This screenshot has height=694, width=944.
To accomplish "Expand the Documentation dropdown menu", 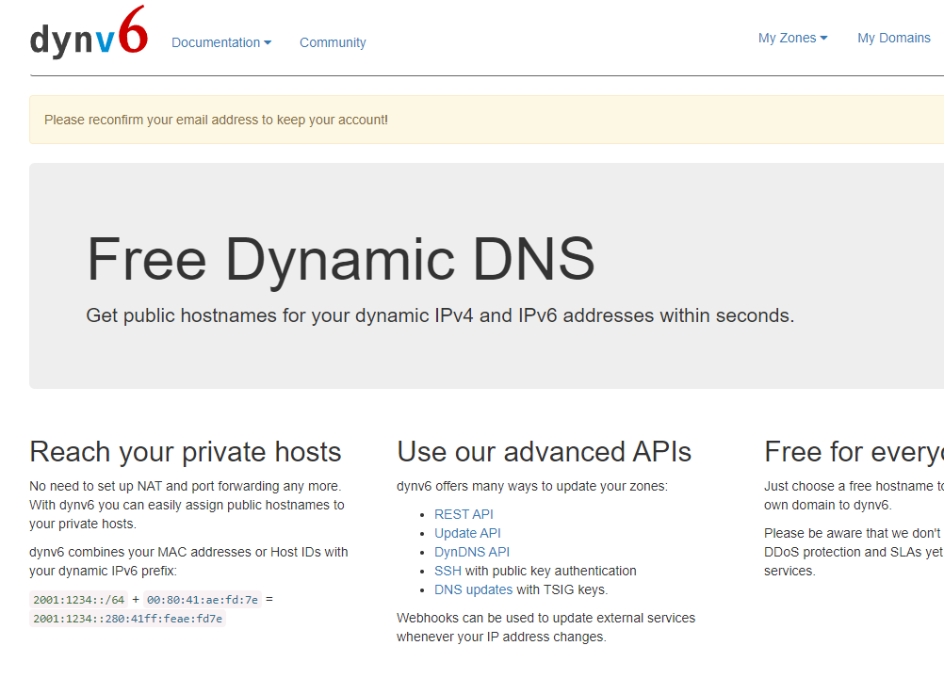I will [221, 42].
